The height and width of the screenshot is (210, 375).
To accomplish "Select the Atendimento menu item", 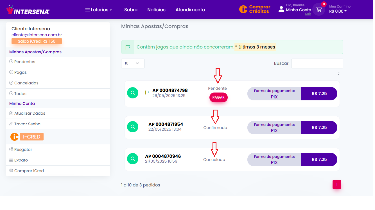I will [x=190, y=10].
